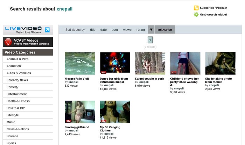The width and height of the screenshot is (245, 145).
Task: Click the green gear search widget icon
Action: (x=196, y=15)
